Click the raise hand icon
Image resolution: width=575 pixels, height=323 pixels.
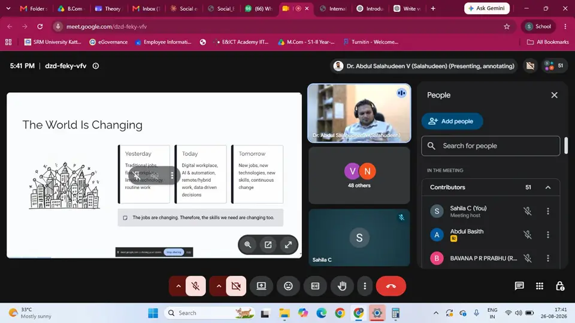342,286
